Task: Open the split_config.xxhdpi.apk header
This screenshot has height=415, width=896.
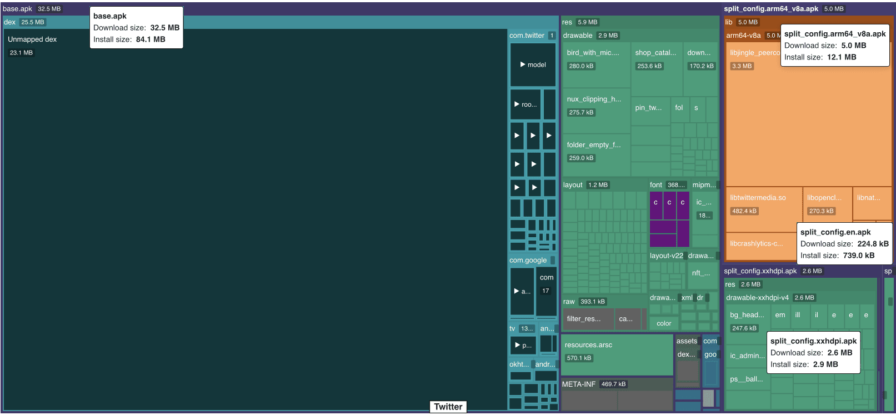Action: point(760,271)
